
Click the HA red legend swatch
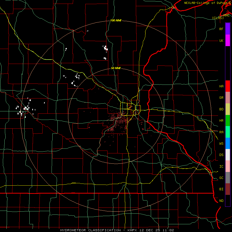[228, 86]
